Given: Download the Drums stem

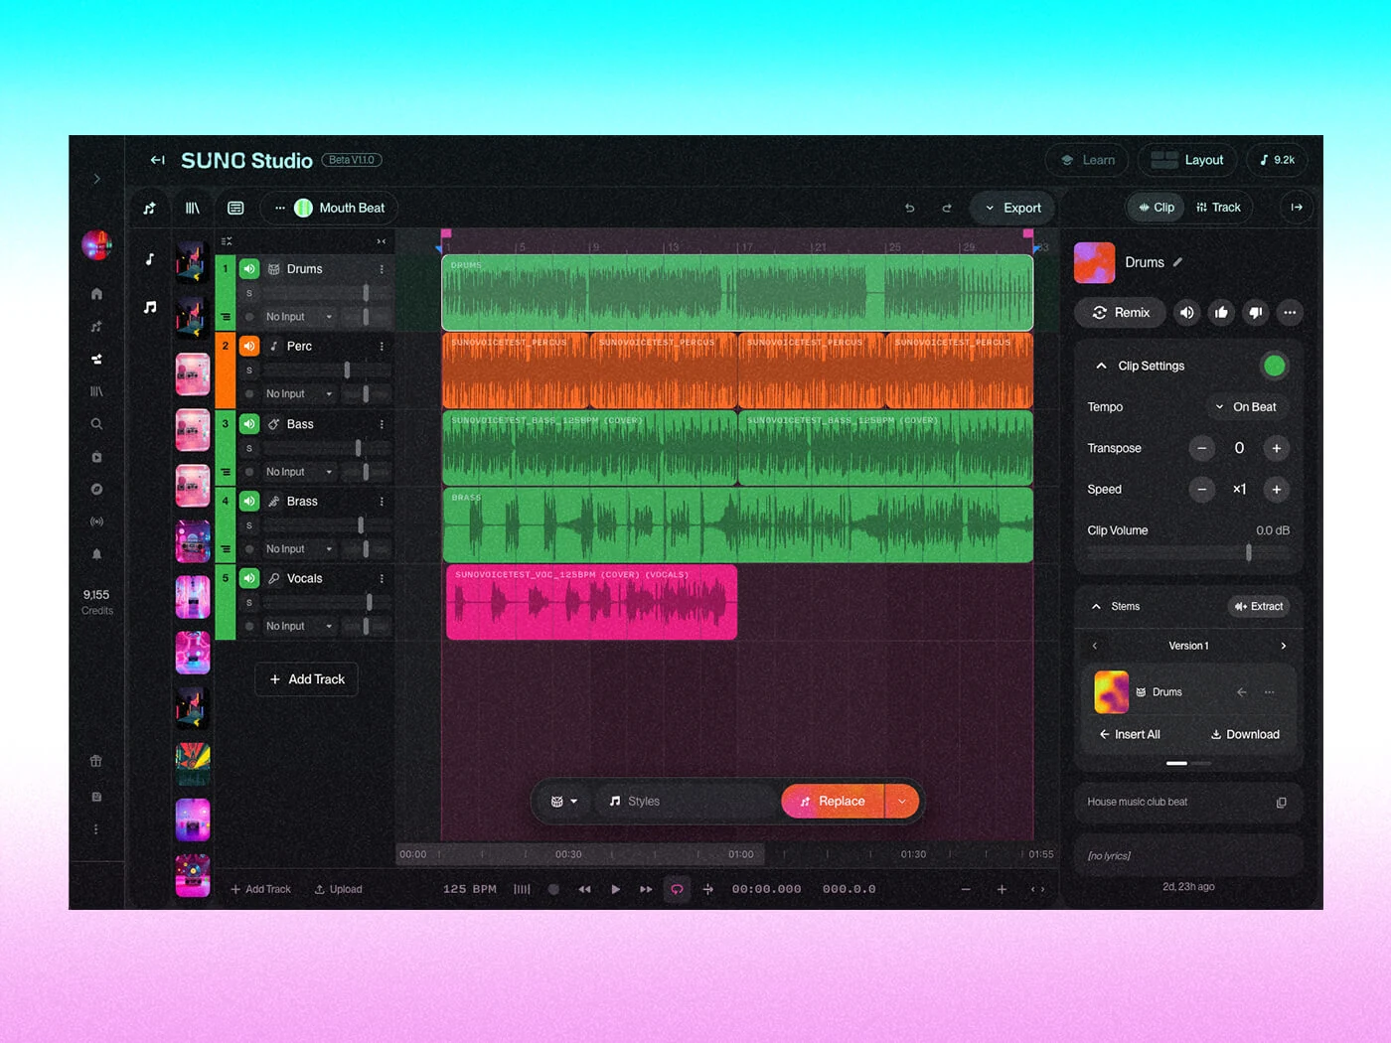Looking at the screenshot, I should (1245, 735).
